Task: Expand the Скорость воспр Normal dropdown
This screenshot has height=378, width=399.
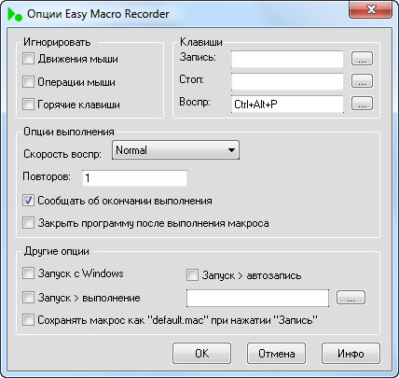Action: (175, 150)
